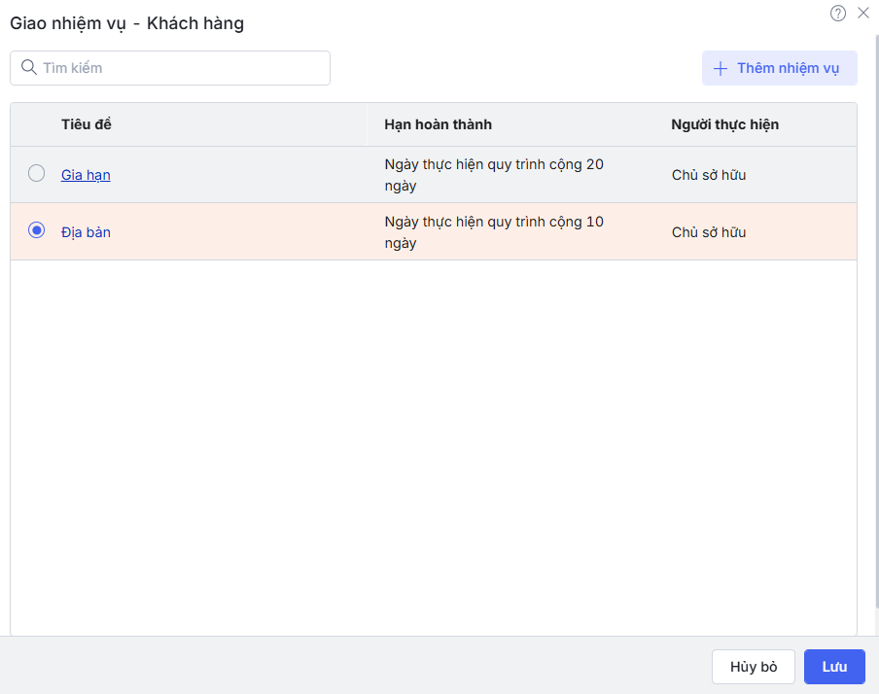Open the Địa bàn task link

pos(86,232)
